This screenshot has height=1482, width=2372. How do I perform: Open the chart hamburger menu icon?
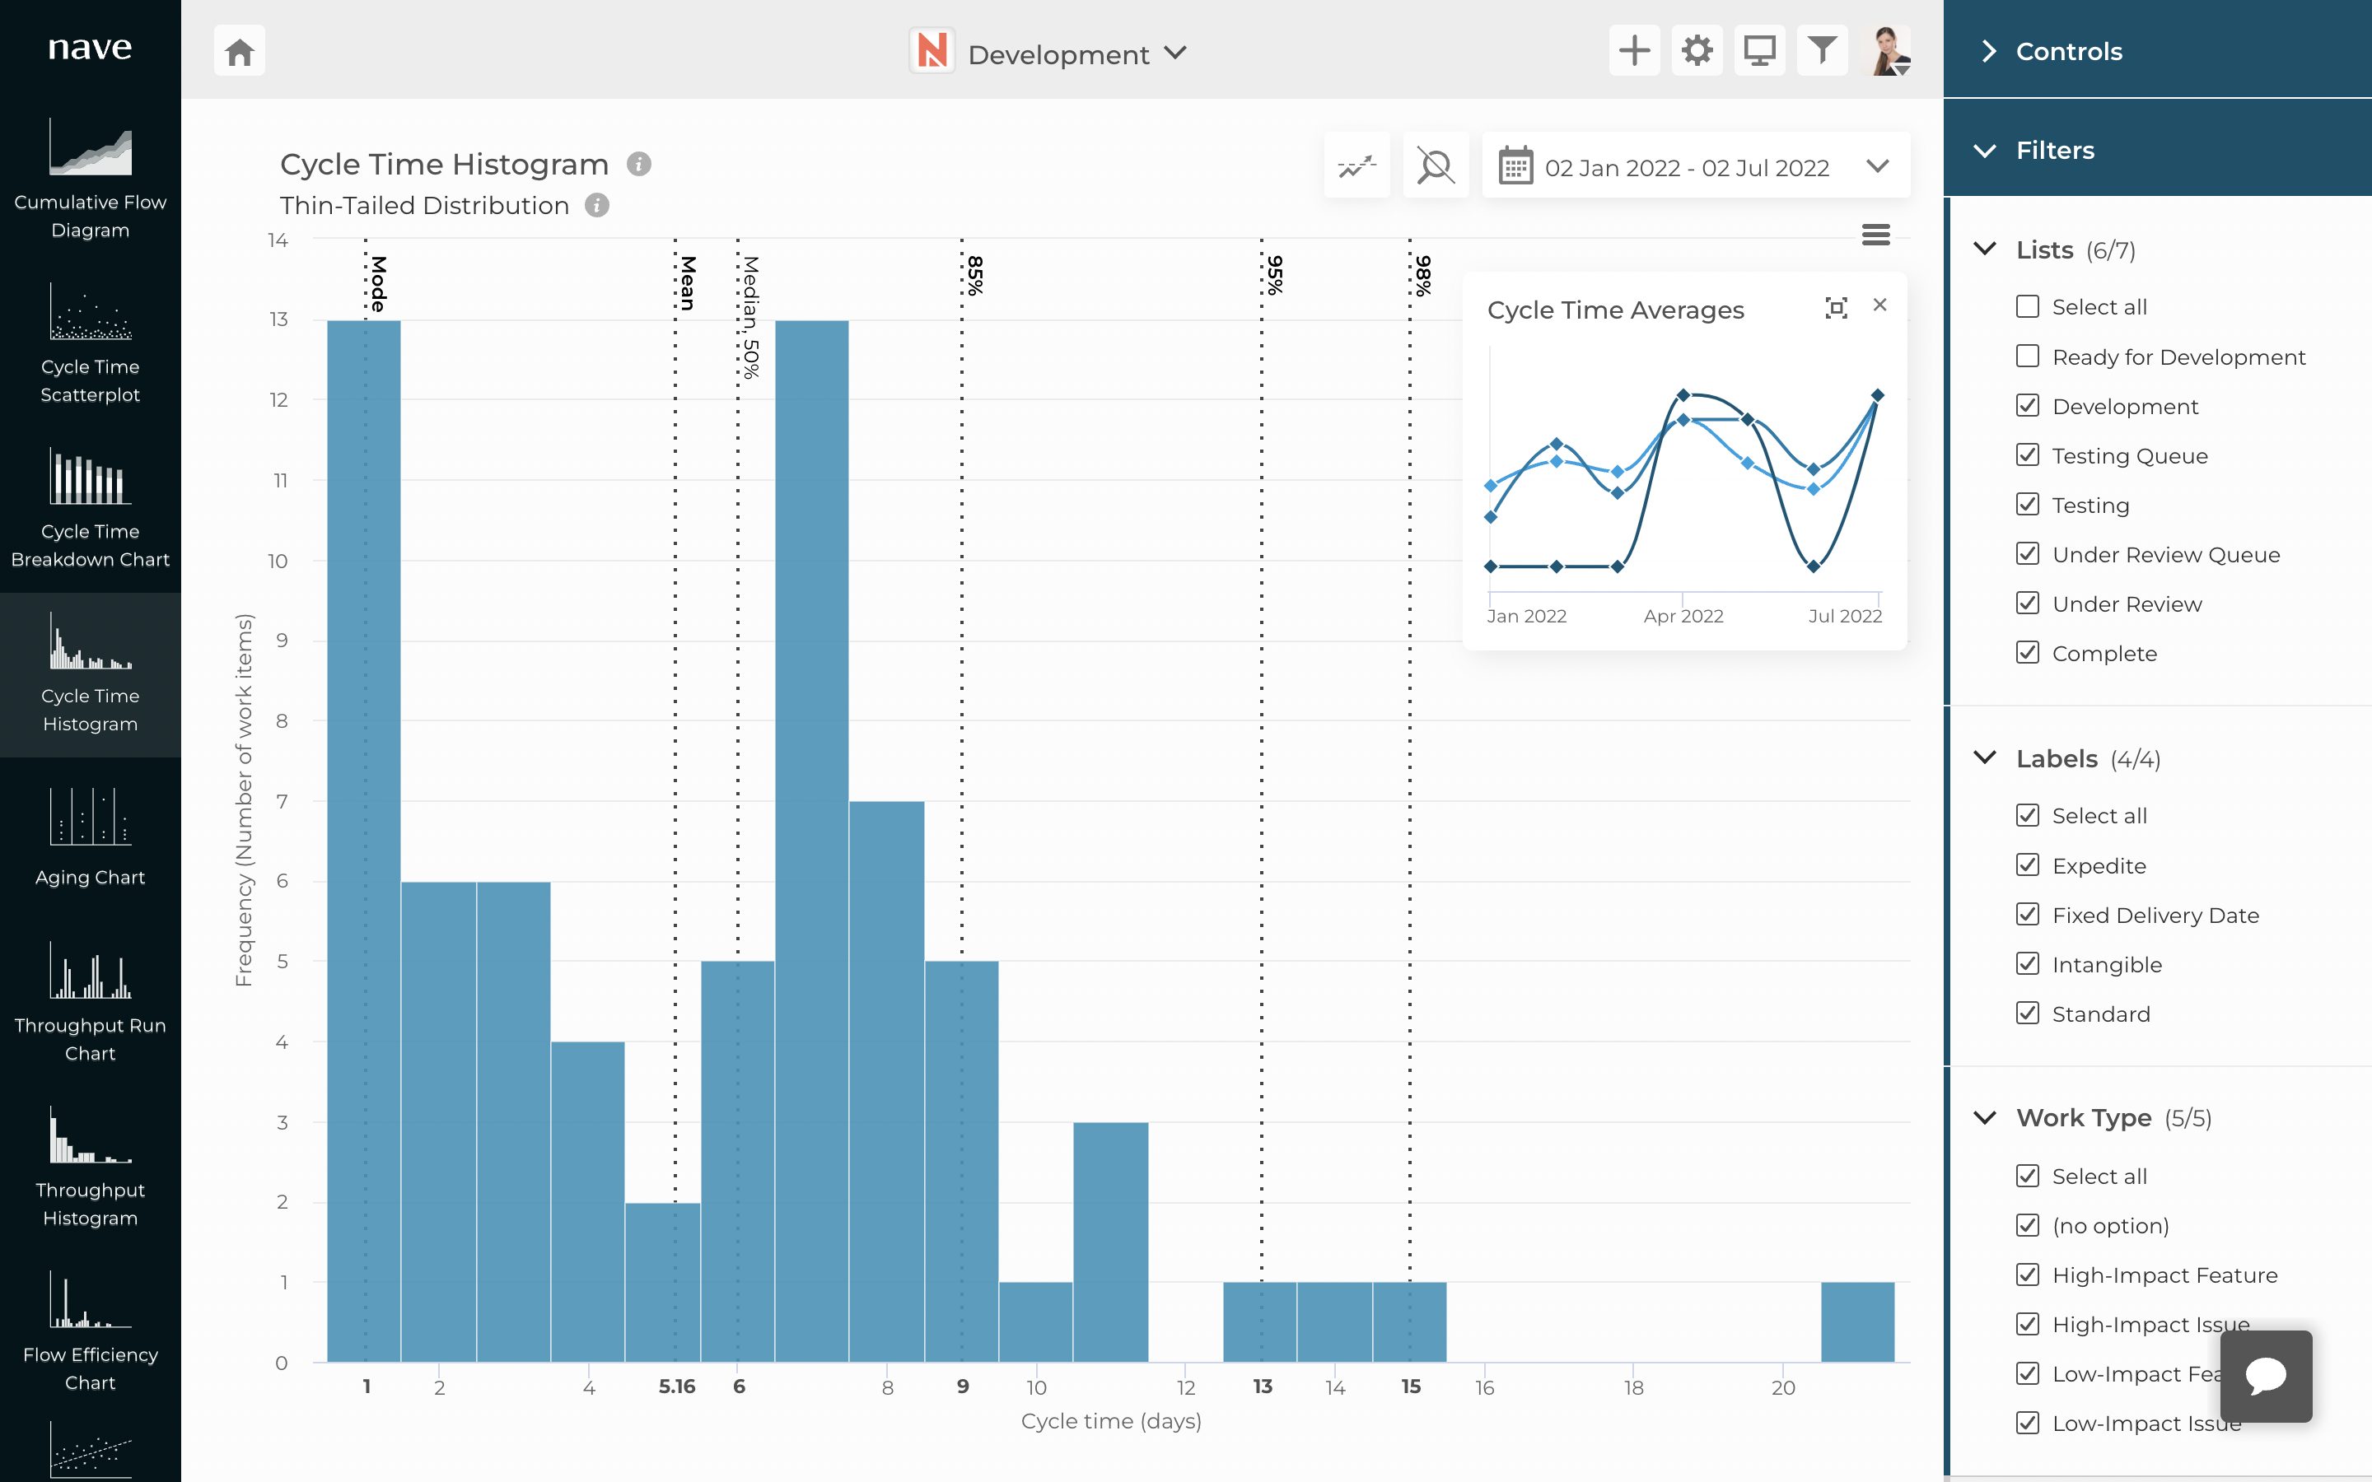pyautogui.click(x=1875, y=235)
